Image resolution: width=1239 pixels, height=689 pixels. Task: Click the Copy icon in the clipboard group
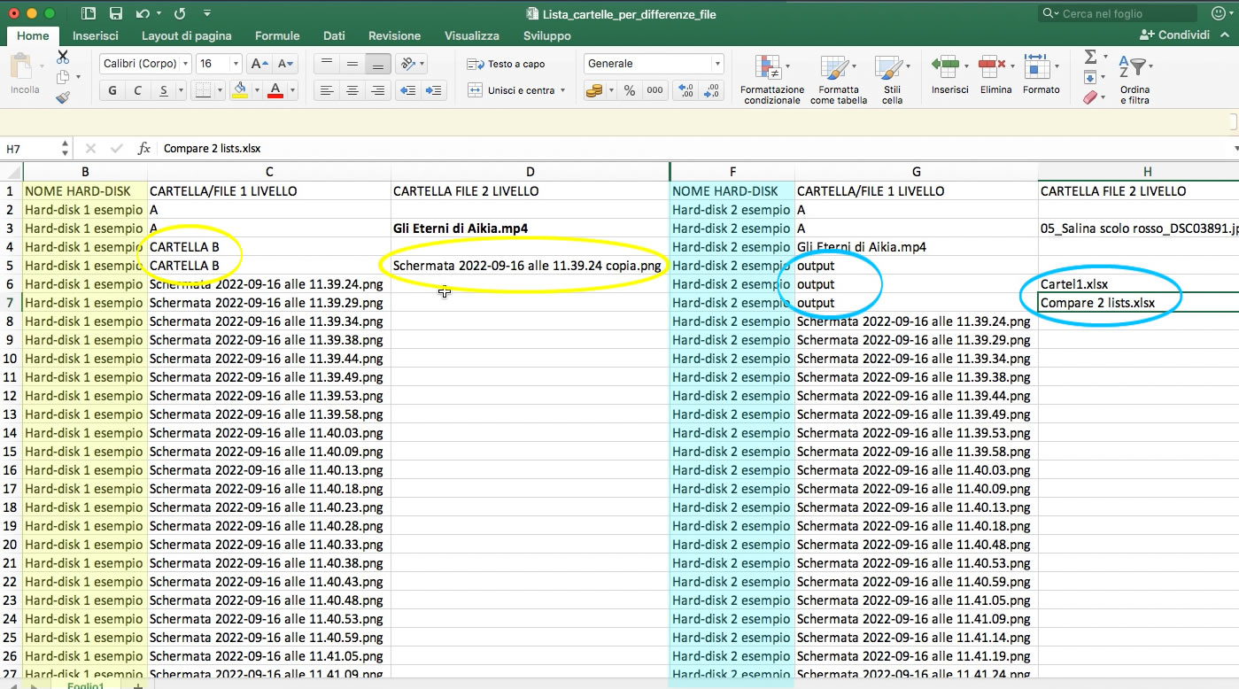pos(62,77)
